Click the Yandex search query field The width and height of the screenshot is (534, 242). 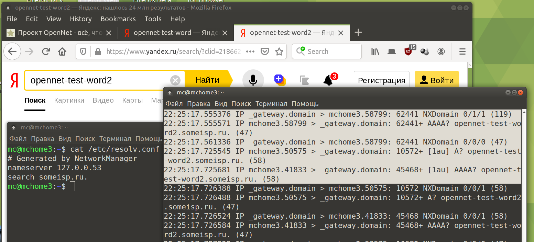(100, 81)
